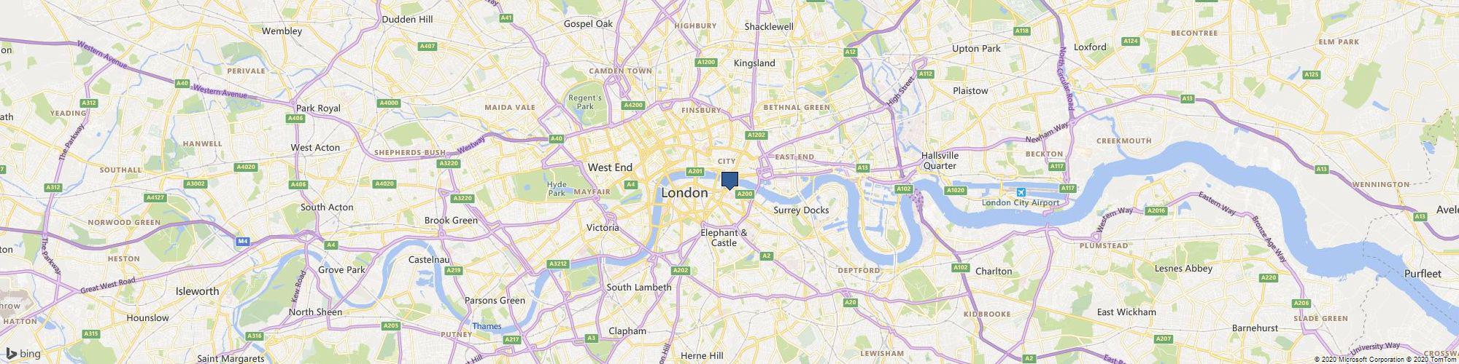1459x364 pixels.
Task: Click the London city label
Action: [684, 193]
